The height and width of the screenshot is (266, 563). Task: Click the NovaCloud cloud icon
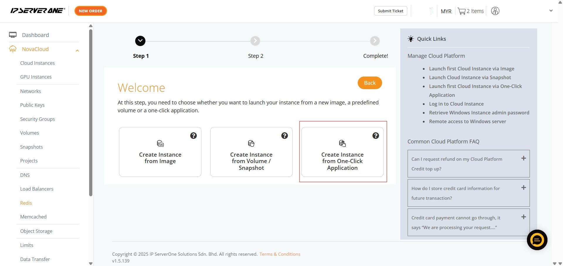click(13, 49)
